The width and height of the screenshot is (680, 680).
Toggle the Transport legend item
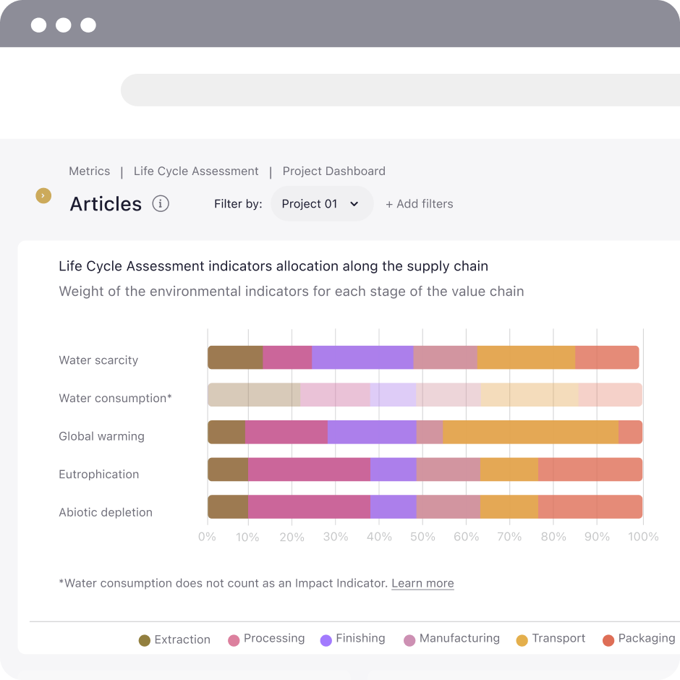pos(551,639)
